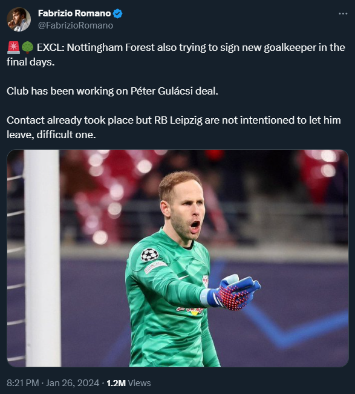Open the three-dot more options menu
355x394 pixels.
(343, 13)
